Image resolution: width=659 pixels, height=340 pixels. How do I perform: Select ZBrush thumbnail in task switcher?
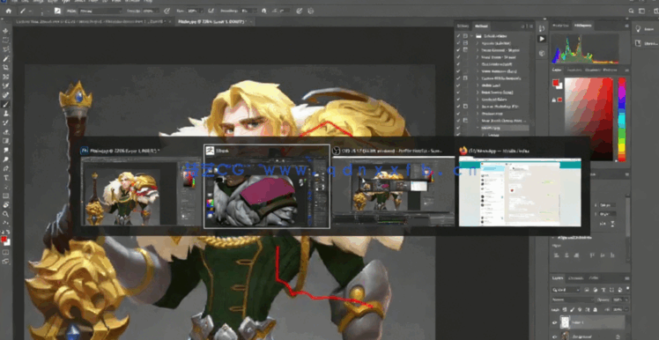click(267, 187)
